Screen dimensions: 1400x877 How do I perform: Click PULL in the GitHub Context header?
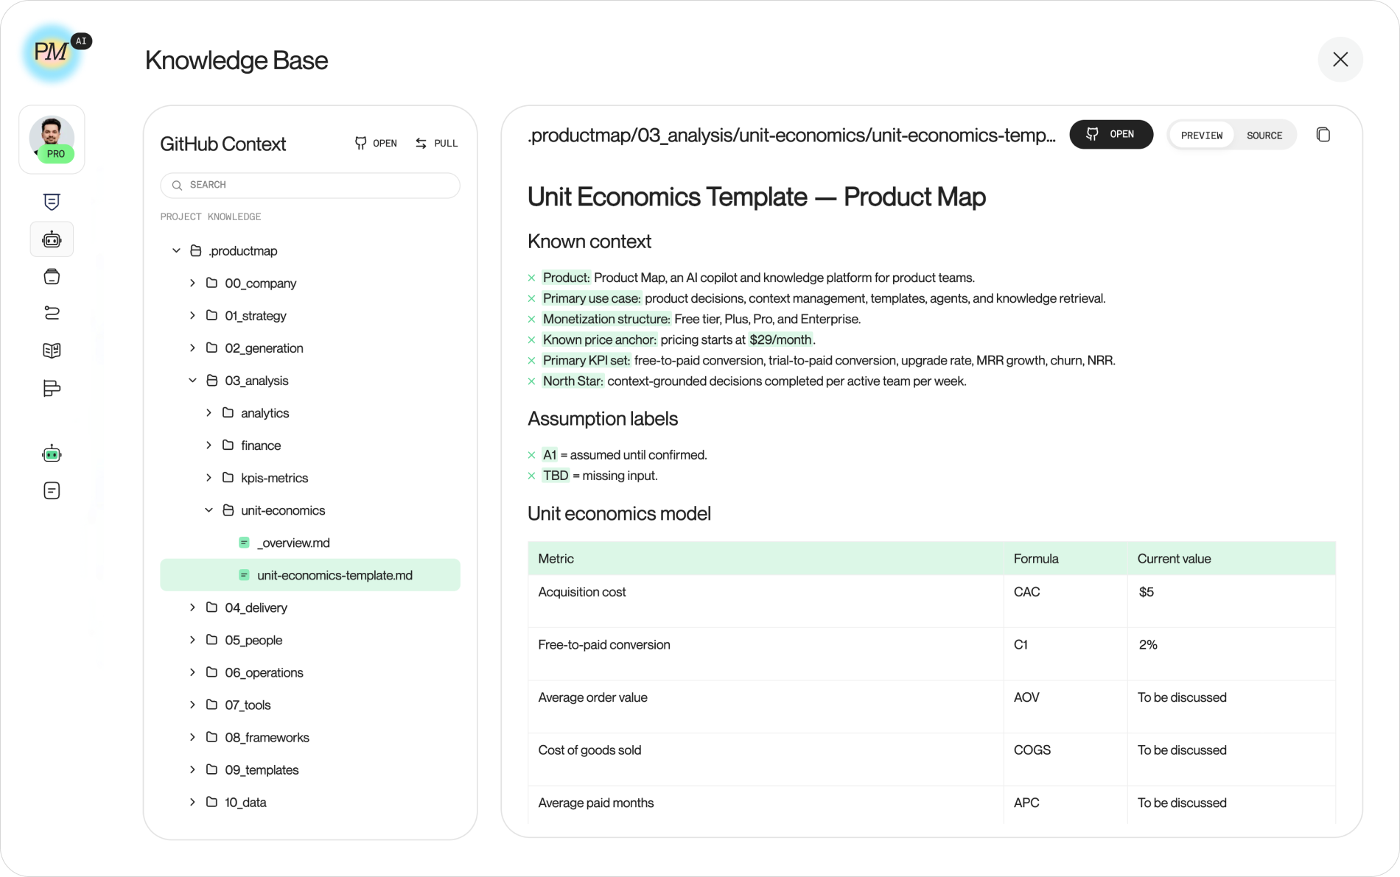click(437, 144)
